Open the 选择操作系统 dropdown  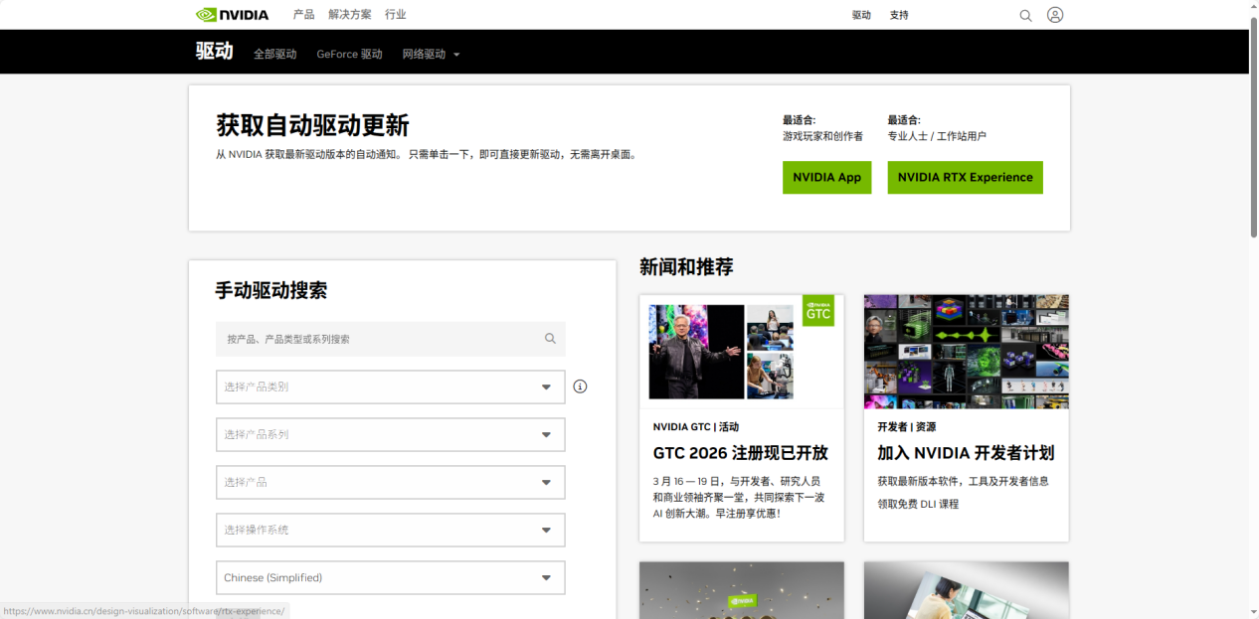tap(390, 530)
